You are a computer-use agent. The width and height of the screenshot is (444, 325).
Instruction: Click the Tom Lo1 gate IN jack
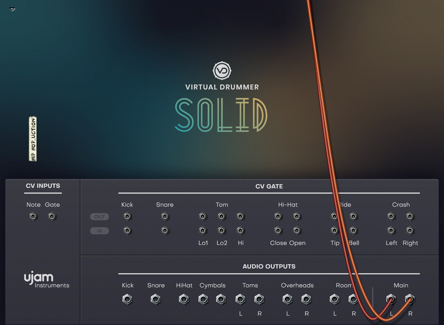203,231
